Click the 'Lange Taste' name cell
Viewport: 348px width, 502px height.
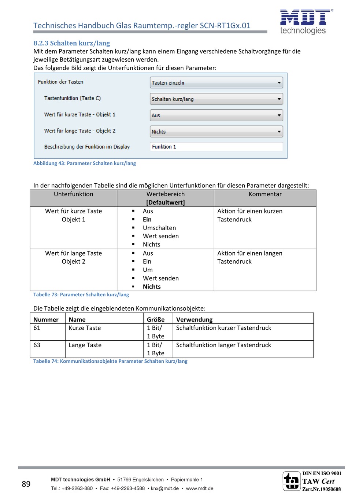(85, 345)
